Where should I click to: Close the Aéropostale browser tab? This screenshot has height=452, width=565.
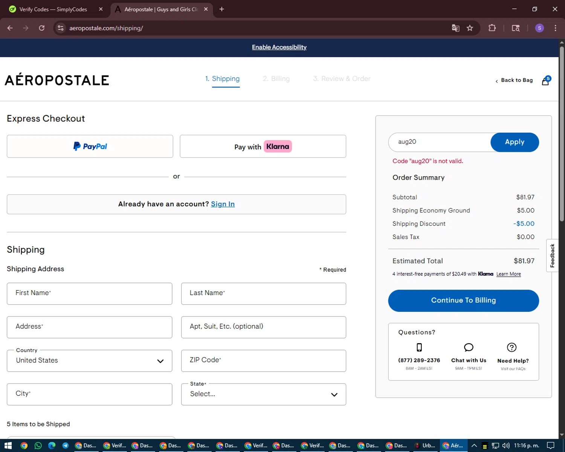pyautogui.click(x=206, y=9)
